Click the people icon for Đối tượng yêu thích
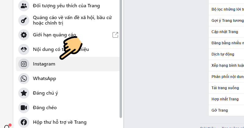244x128 pixels. click(x=24, y=6)
